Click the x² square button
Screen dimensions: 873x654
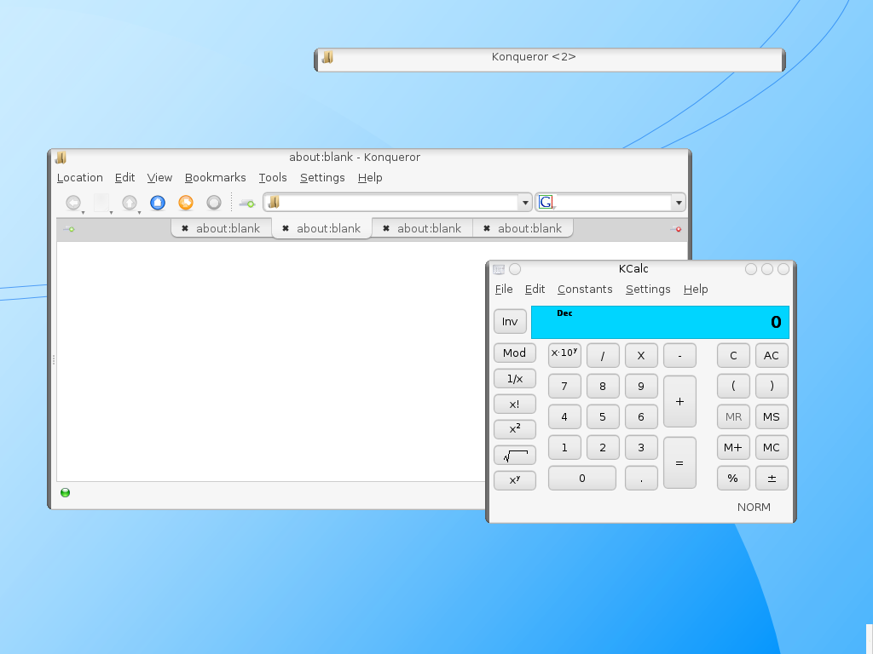coord(514,429)
